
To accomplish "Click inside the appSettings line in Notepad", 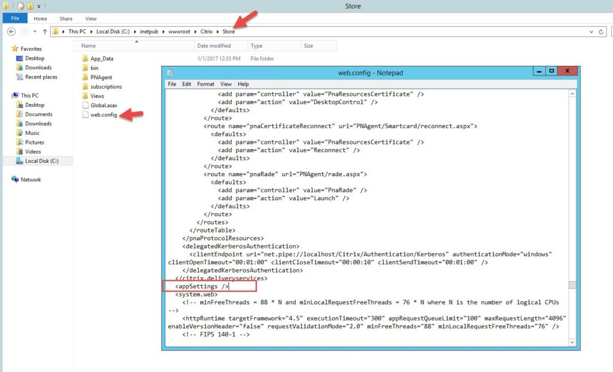I will pos(198,287).
